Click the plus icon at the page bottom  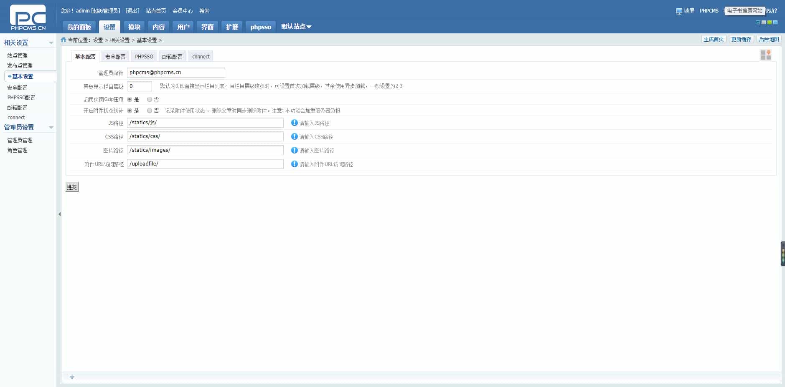pos(71,377)
